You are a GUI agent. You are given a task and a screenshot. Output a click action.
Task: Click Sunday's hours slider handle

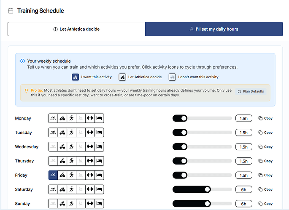pos(207,204)
